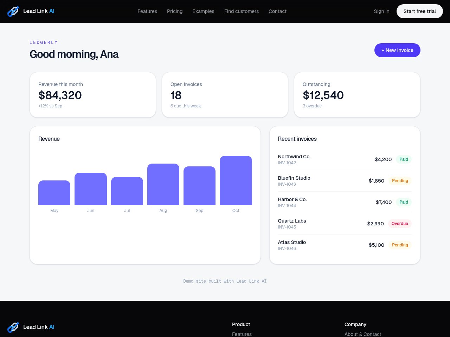Click the Paid badge for Harbor & Co.
The width and height of the screenshot is (450, 337).
click(x=404, y=202)
